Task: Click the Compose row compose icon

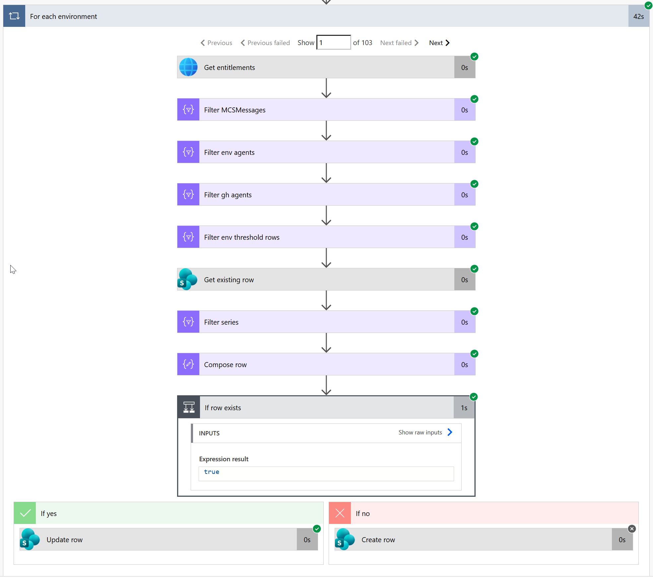Action: [x=188, y=364]
